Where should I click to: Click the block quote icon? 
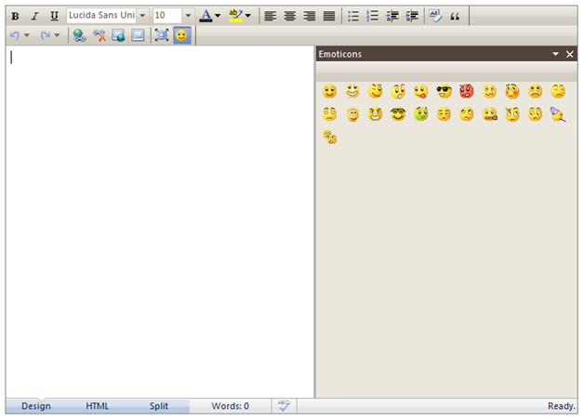pyautogui.click(x=455, y=16)
